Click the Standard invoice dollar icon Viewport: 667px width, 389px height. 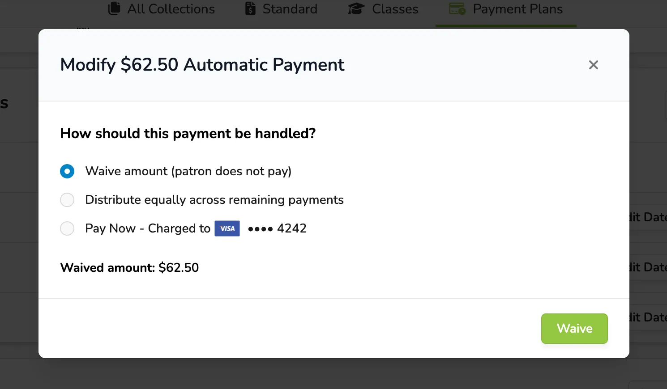pyautogui.click(x=251, y=8)
